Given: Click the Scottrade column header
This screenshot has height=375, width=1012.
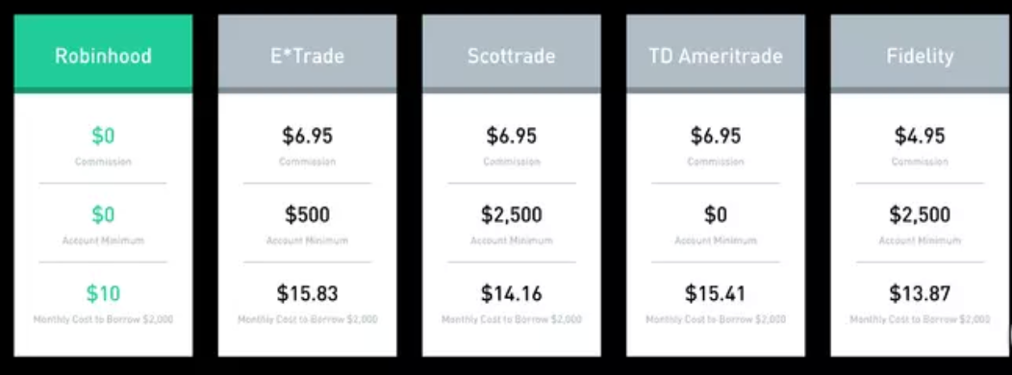Looking at the screenshot, I should tap(511, 54).
